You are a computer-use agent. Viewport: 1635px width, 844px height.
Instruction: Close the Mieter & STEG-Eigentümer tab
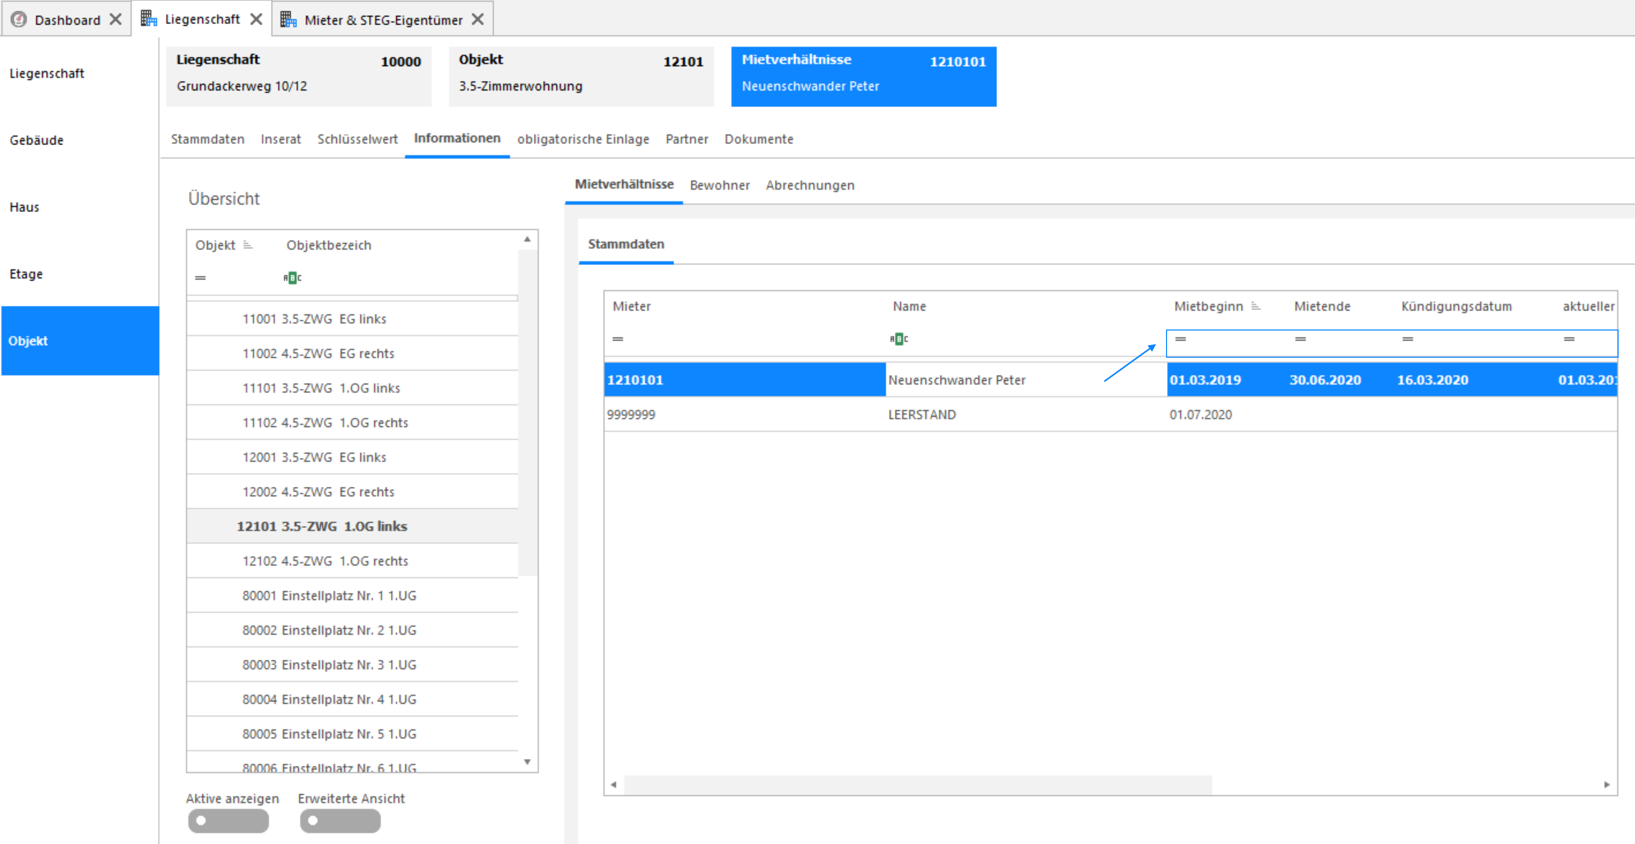pos(478,19)
